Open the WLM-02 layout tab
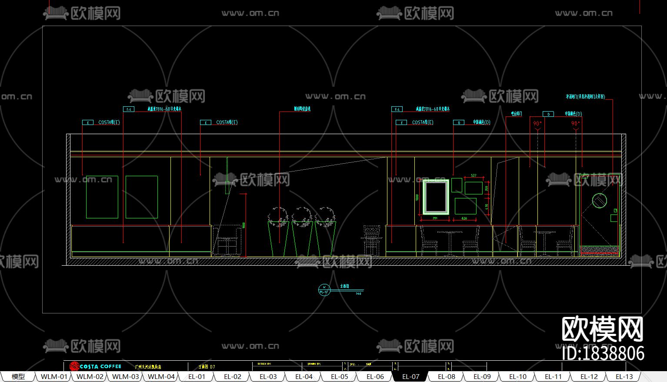The width and height of the screenshot is (667, 382). pyautogui.click(x=90, y=377)
